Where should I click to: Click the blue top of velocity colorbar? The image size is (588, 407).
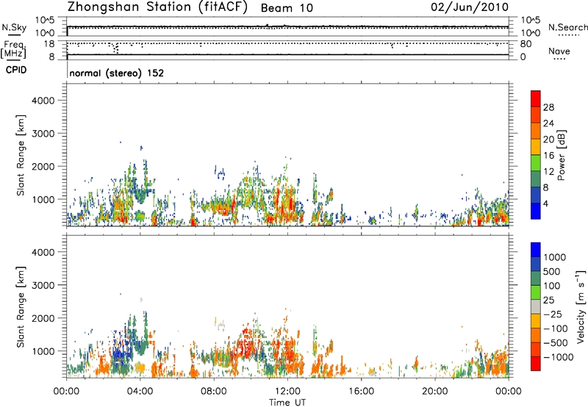(536, 249)
